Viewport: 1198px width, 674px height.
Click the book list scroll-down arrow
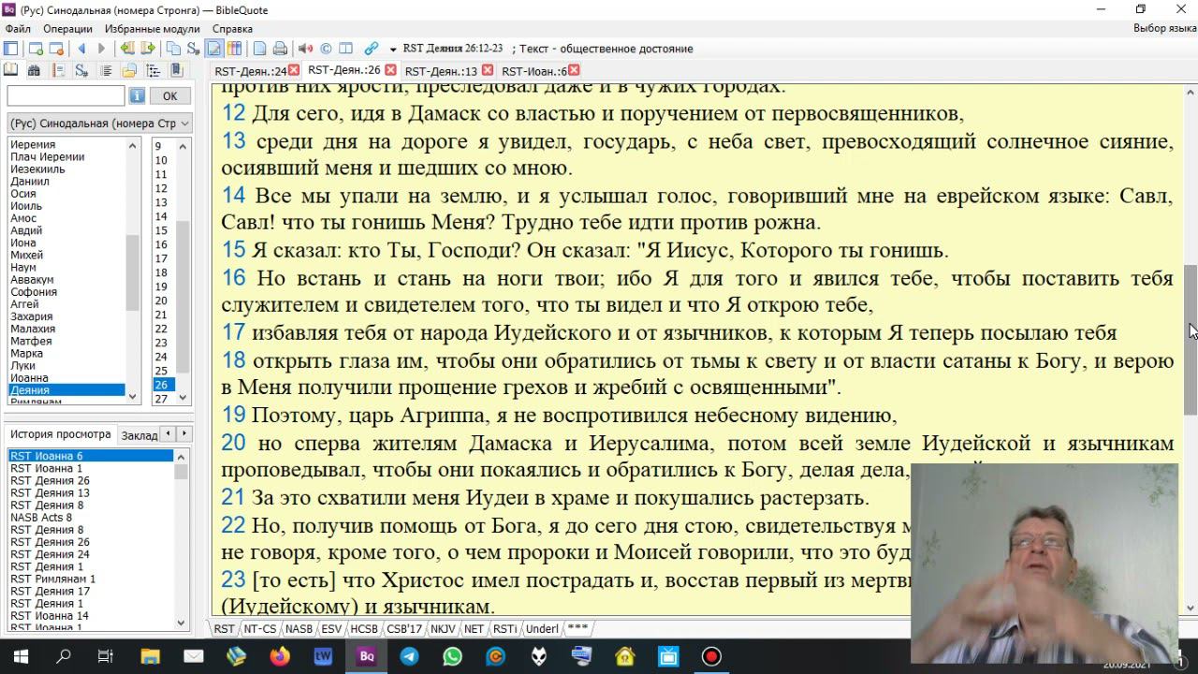[133, 397]
